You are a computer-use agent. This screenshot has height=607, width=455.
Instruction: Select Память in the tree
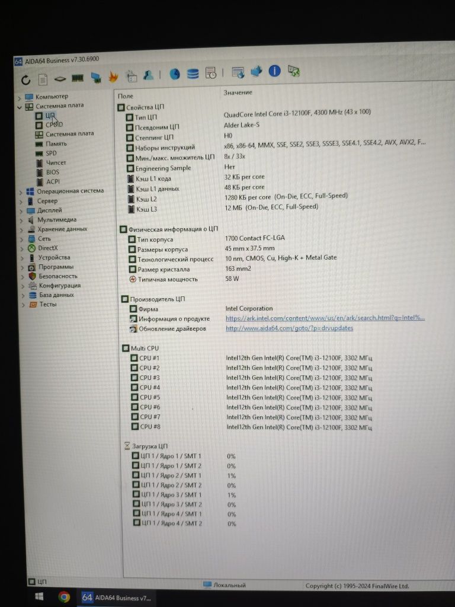pyautogui.click(x=51, y=143)
